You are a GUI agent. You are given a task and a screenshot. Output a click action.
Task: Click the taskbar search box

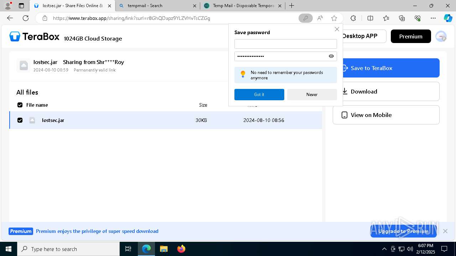point(68,249)
